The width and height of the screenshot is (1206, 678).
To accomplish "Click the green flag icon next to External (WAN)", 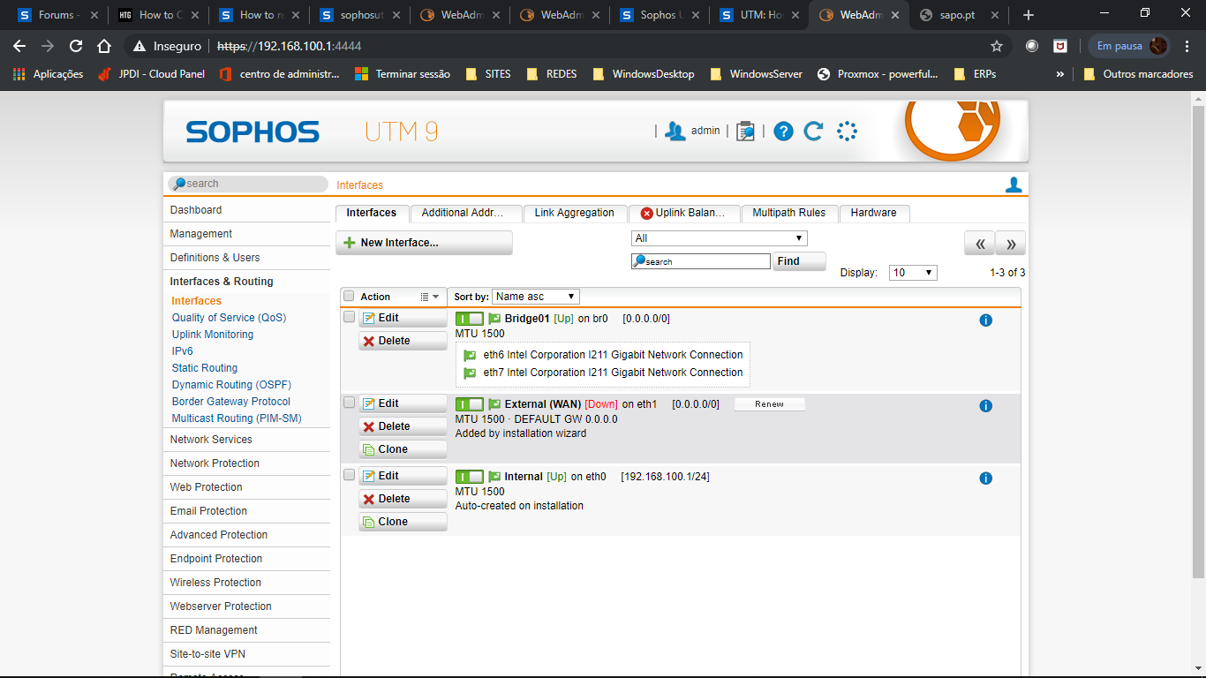I will 494,404.
